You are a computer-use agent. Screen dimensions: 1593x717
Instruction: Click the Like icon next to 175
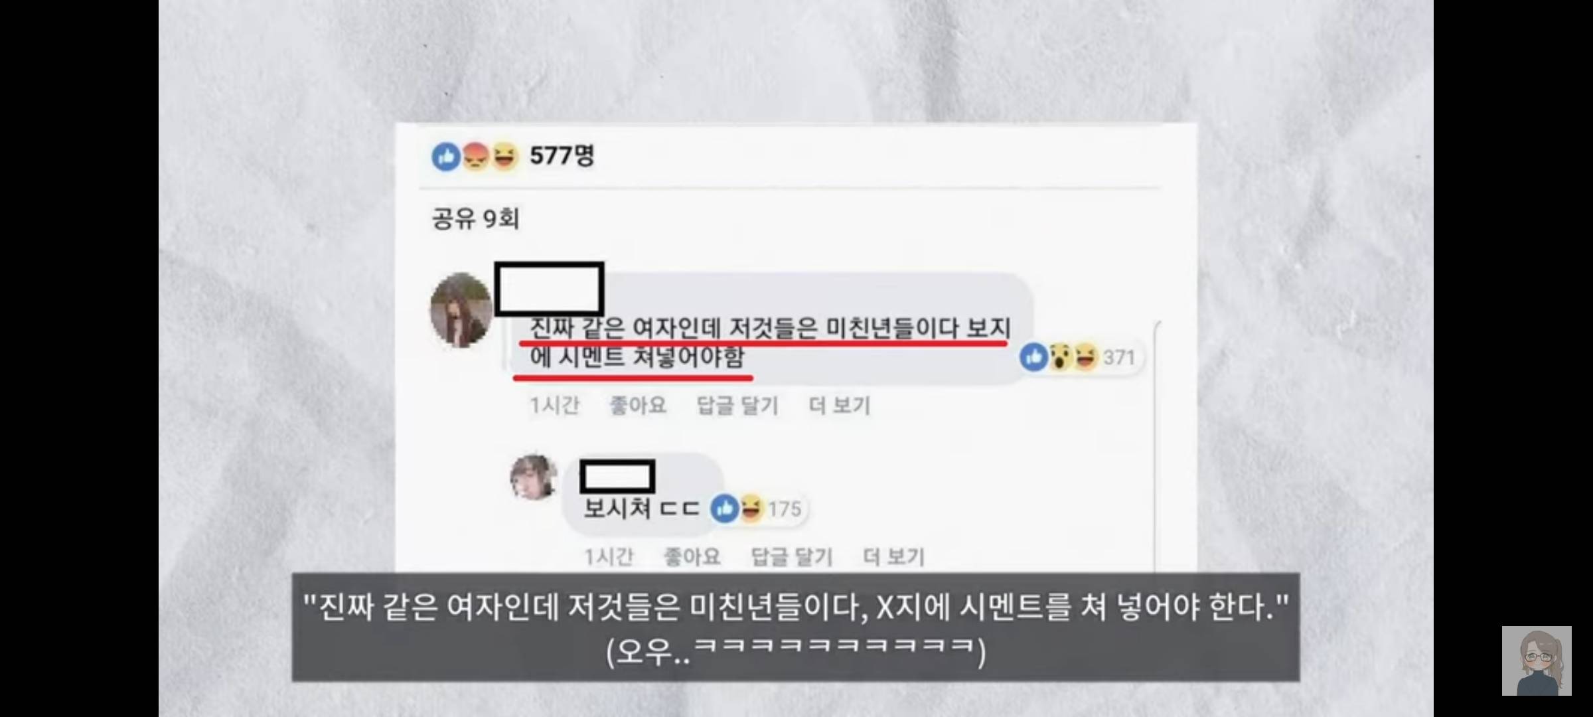pyautogui.click(x=724, y=509)
